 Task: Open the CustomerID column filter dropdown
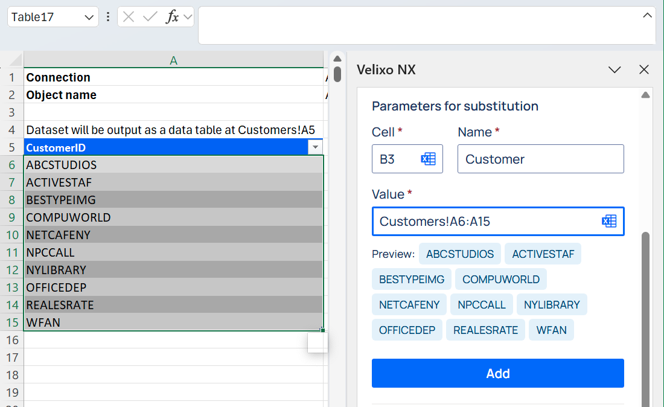click(314, 147)
